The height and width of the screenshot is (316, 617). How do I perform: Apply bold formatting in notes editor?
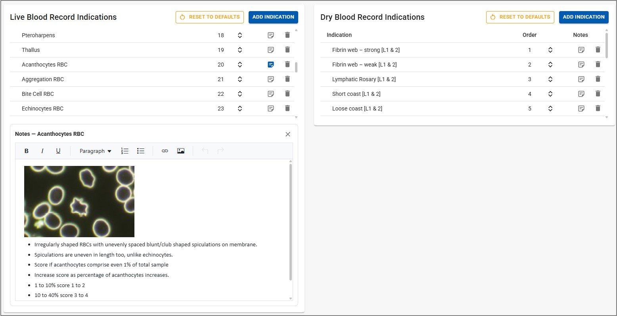(27, 151)
